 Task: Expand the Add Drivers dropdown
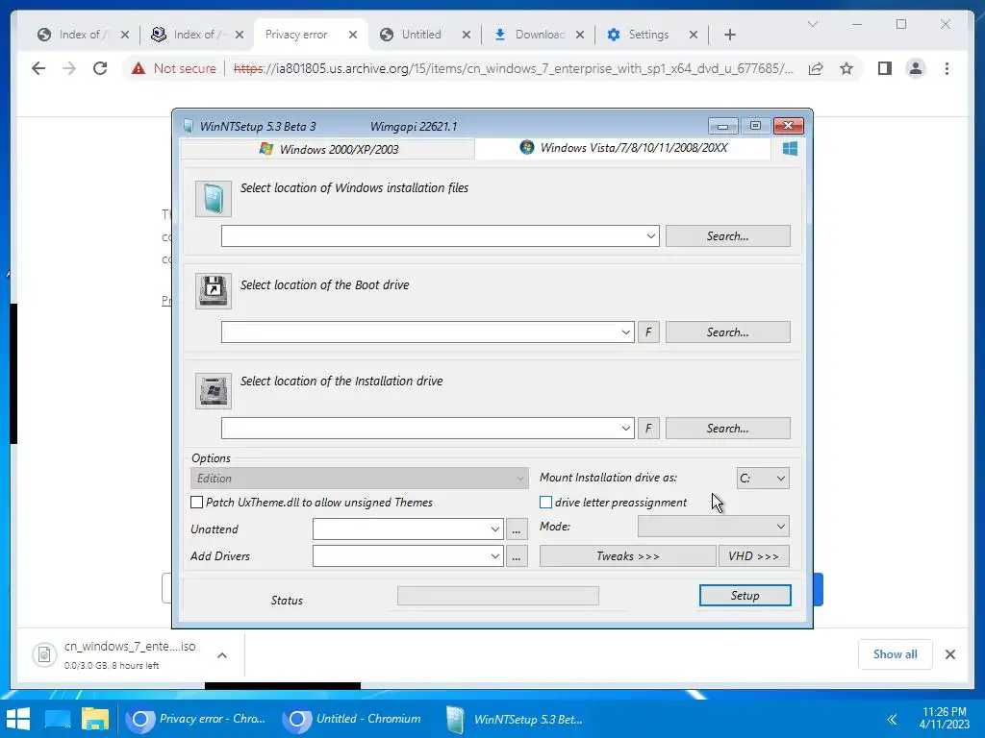(495, 556)
